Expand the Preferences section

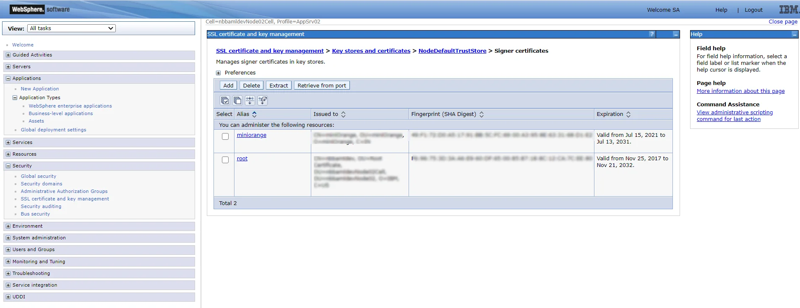pyautogui.click(x=218, y=73)
